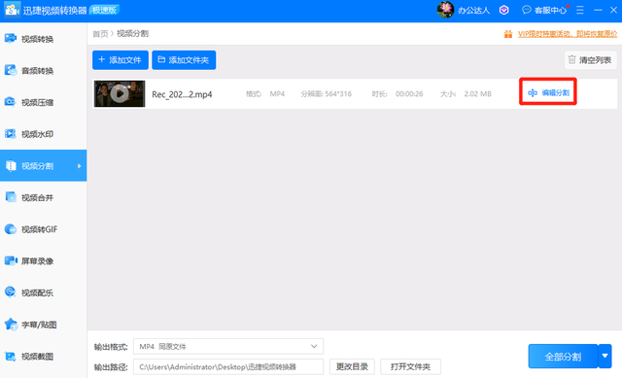Click the 输出路径 text field
622x378 pixels.
(228, 367)
